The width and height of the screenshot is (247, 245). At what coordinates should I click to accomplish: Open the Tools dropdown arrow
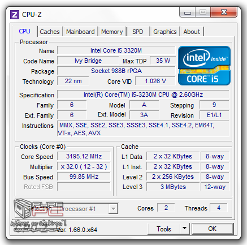pyautogui.click(x=185, y=229)
